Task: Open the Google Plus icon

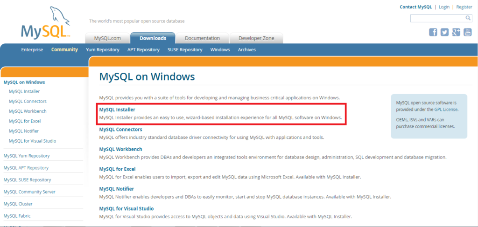Action: coord(456,32)
